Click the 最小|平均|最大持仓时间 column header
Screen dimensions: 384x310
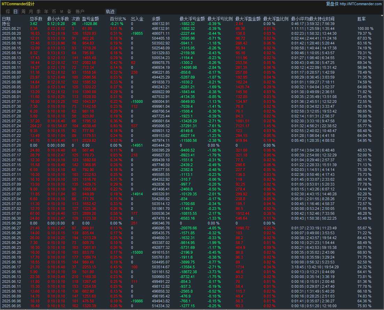tap(313, 19)
